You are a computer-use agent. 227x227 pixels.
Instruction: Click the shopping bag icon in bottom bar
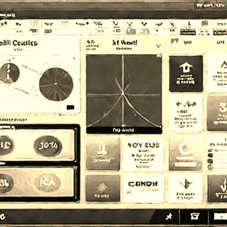tap(195, 216)
